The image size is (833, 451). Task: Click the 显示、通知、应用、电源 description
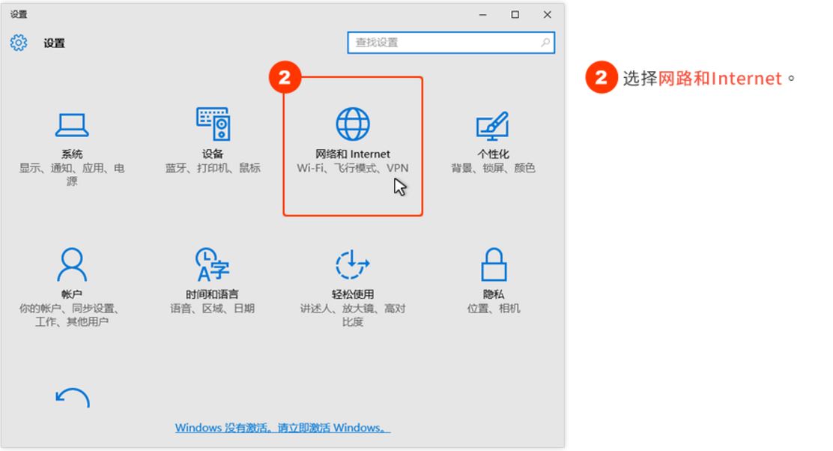pyautogui.click(x=72, y=175)
